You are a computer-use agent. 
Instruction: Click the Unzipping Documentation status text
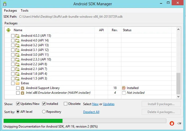[51, 127]
